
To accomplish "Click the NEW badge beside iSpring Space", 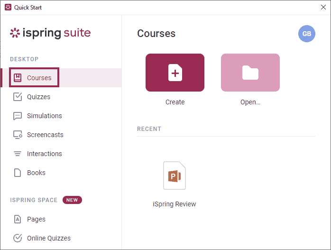I will pos(72,200).
